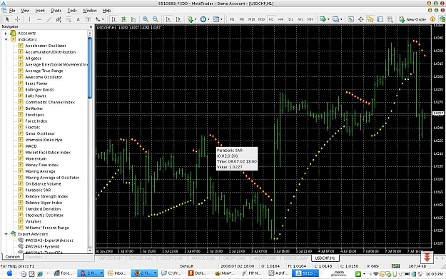The image size is (446, 279).
Task: Switch to USDJPY,Daily chart tab
Action: point(171,258)
